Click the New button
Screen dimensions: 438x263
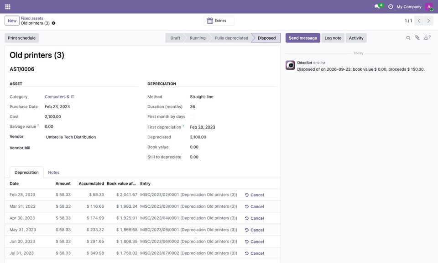click(x=12, y=21)
